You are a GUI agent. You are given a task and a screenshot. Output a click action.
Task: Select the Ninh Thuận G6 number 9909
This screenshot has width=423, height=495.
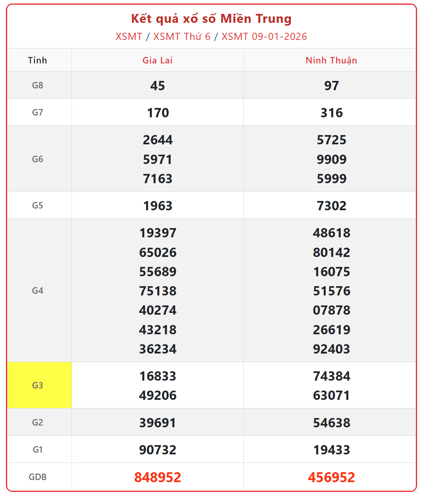331,159
